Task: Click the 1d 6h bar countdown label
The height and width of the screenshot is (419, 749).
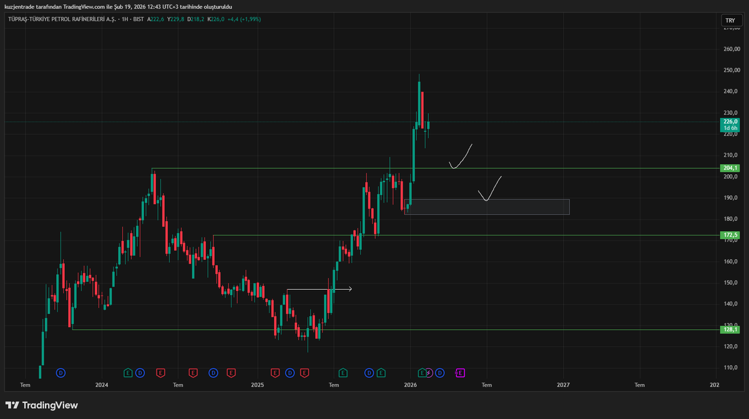Action: (730, 128)
